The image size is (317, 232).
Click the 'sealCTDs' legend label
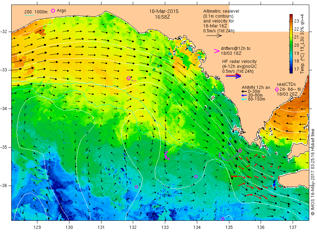click(x=286, y=84)
